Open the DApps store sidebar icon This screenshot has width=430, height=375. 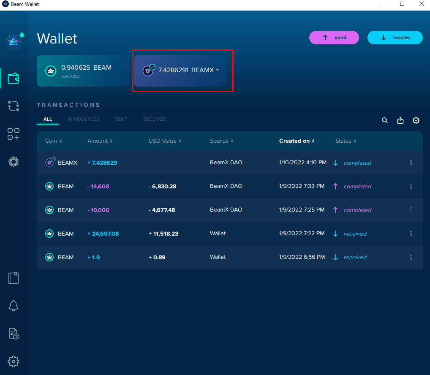(14, 134)
